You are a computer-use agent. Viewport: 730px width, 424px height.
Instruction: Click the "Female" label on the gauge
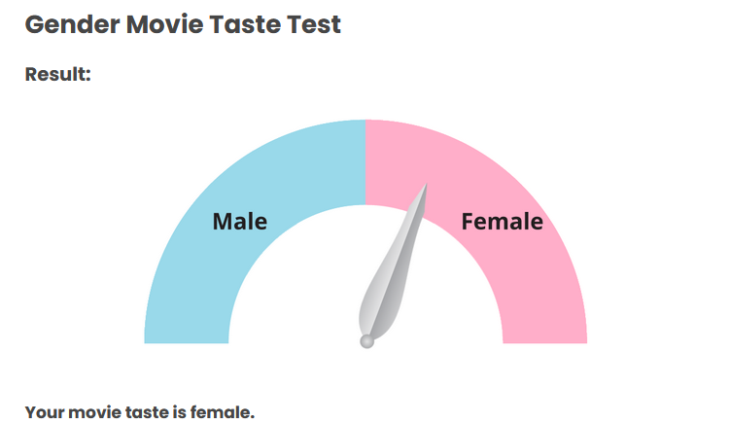(502, 222)
